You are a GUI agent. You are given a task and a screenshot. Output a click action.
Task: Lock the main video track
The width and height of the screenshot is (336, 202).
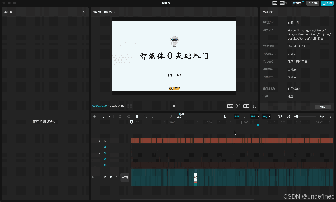pyautogui.click(x=100, y=177)
